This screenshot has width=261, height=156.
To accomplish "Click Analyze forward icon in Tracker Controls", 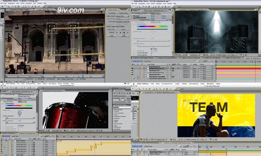I will coord(124,32).
